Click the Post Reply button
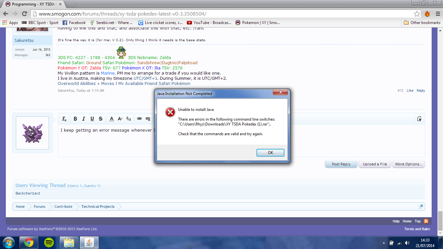This screenshot has width=443, height=249. pyautogui.click(x=341, y=164)
